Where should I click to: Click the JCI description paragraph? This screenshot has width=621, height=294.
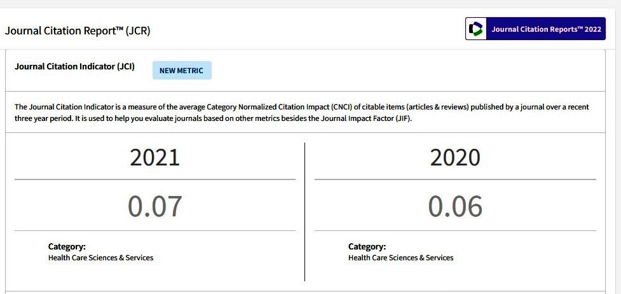click(302, 113)
